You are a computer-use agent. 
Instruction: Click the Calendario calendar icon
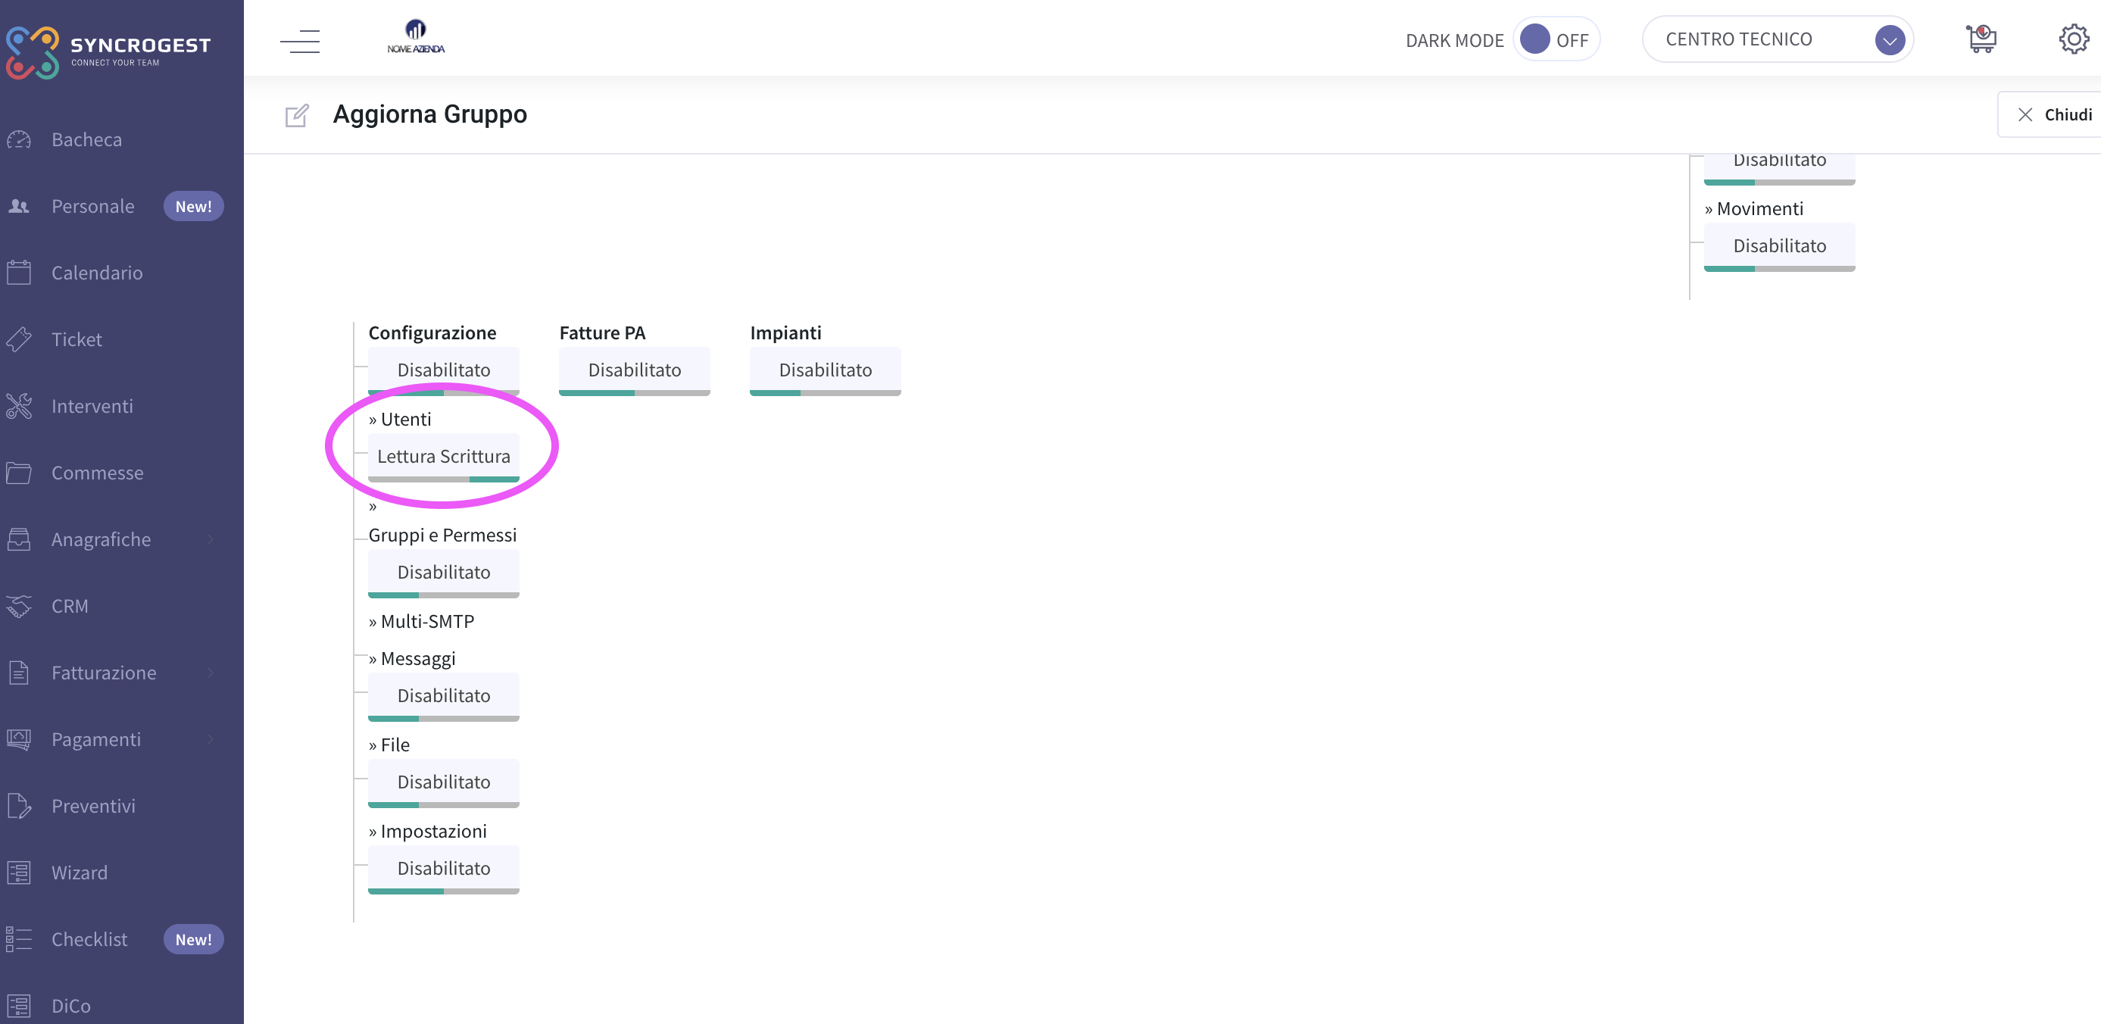click(x=19, y=273)
